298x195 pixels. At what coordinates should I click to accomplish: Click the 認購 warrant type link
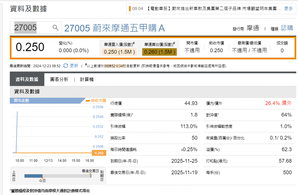pyautogui.click(x=287, y=28)
